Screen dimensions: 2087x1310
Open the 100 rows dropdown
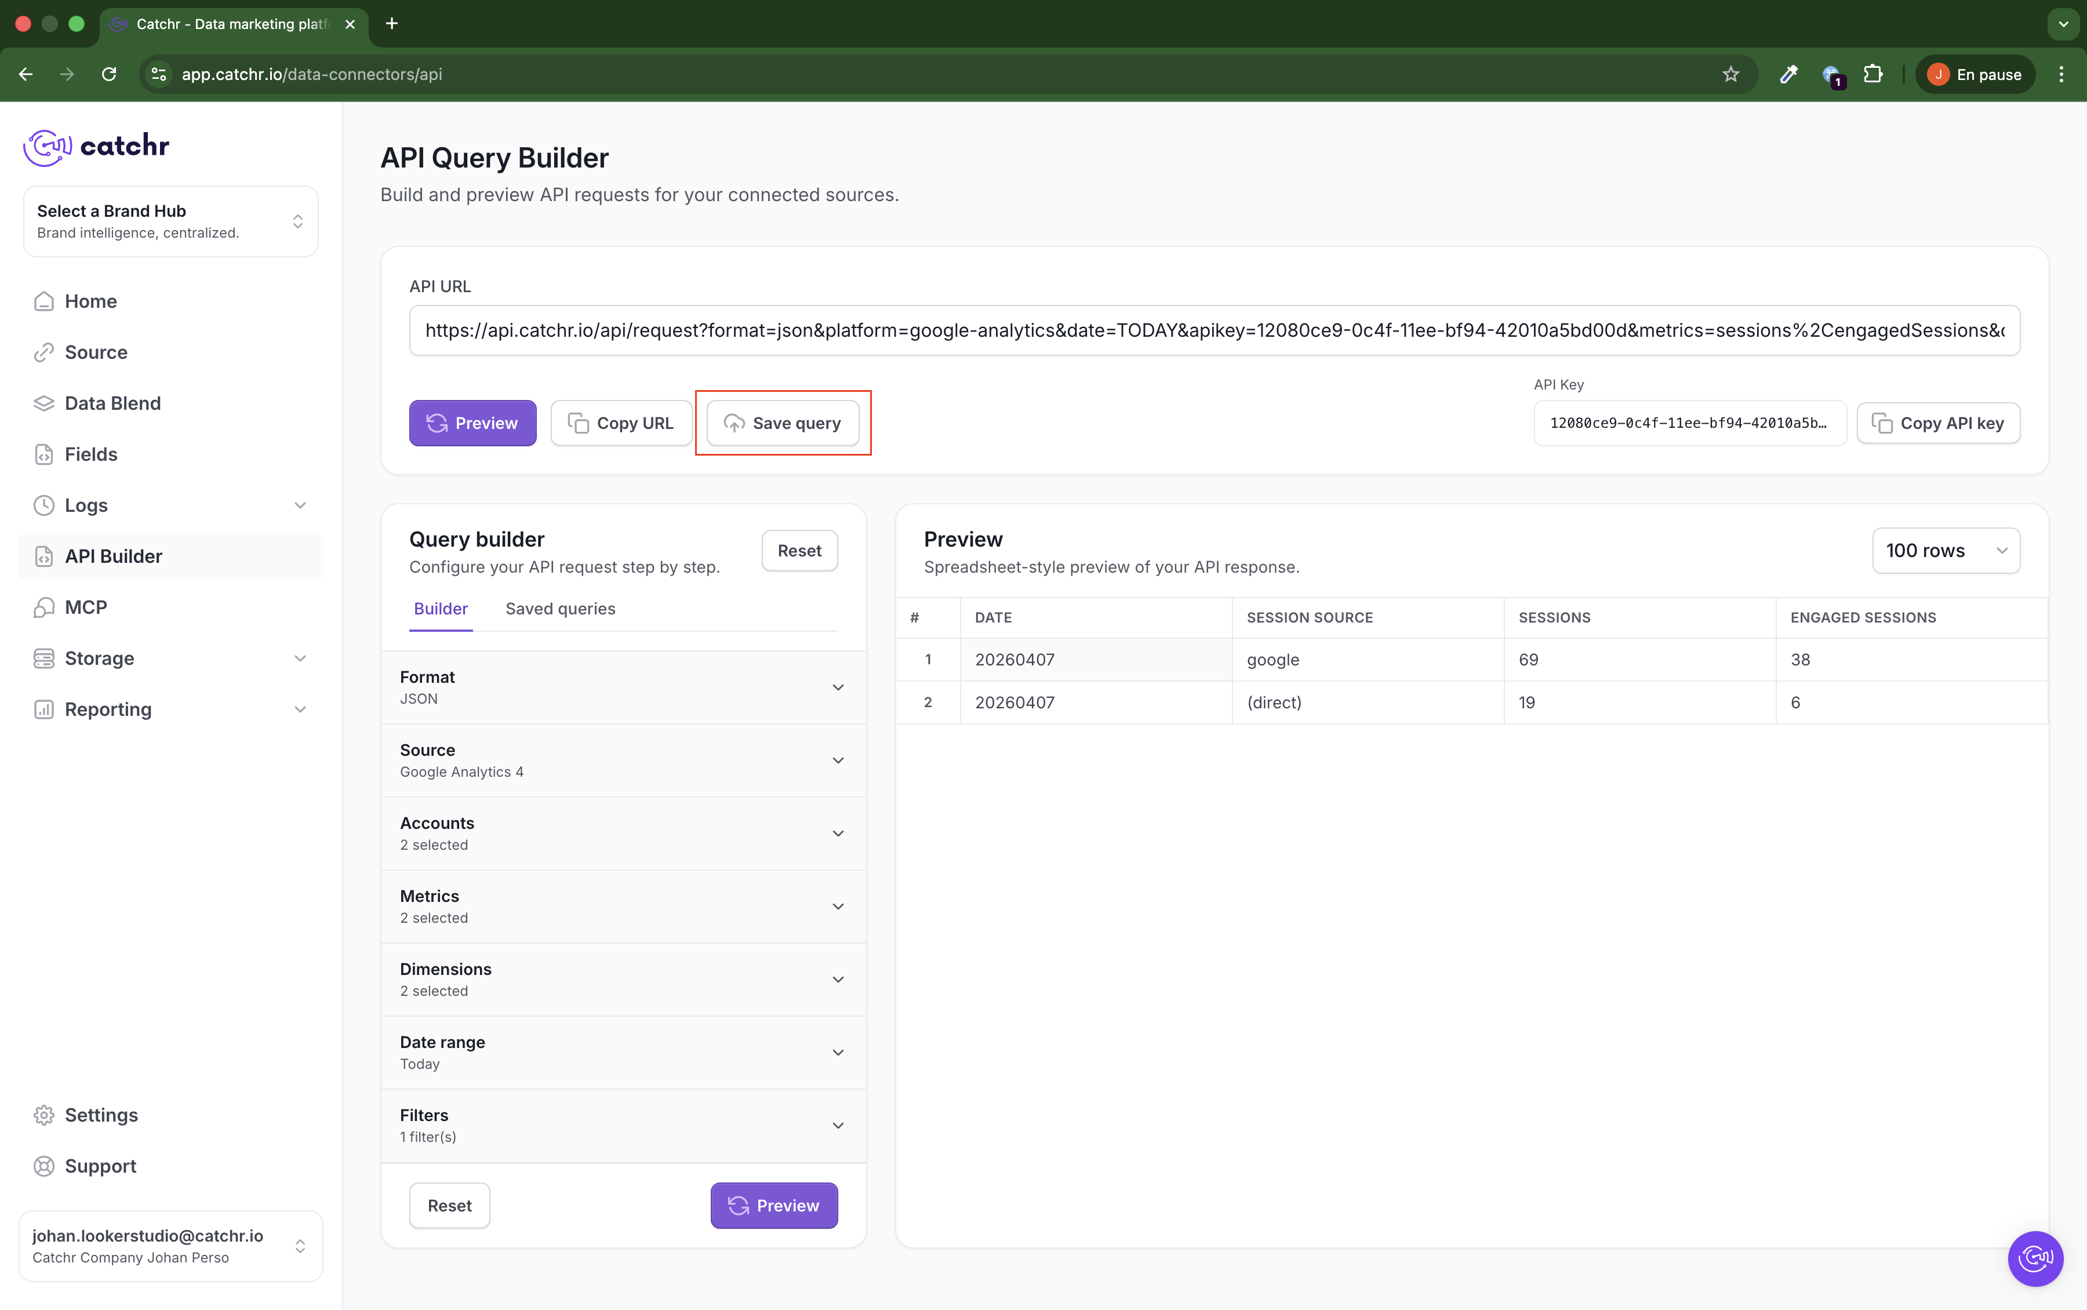pyautogui.click(x=1945, y=551)
